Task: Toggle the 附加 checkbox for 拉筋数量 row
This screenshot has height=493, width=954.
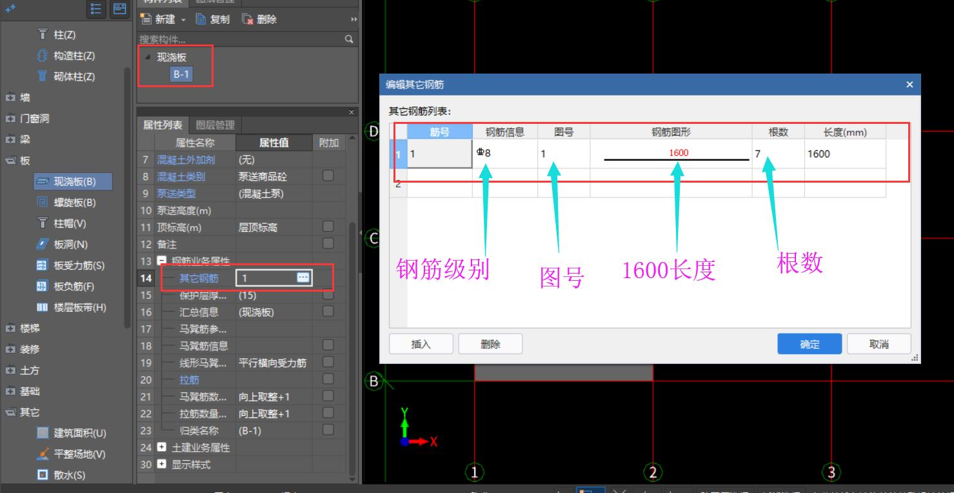Action: coord(328,412)
